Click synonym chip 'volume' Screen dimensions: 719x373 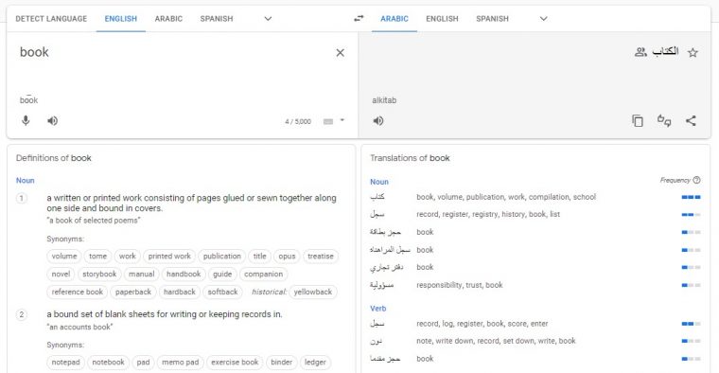pyautogui.click(x=64, y=256)
